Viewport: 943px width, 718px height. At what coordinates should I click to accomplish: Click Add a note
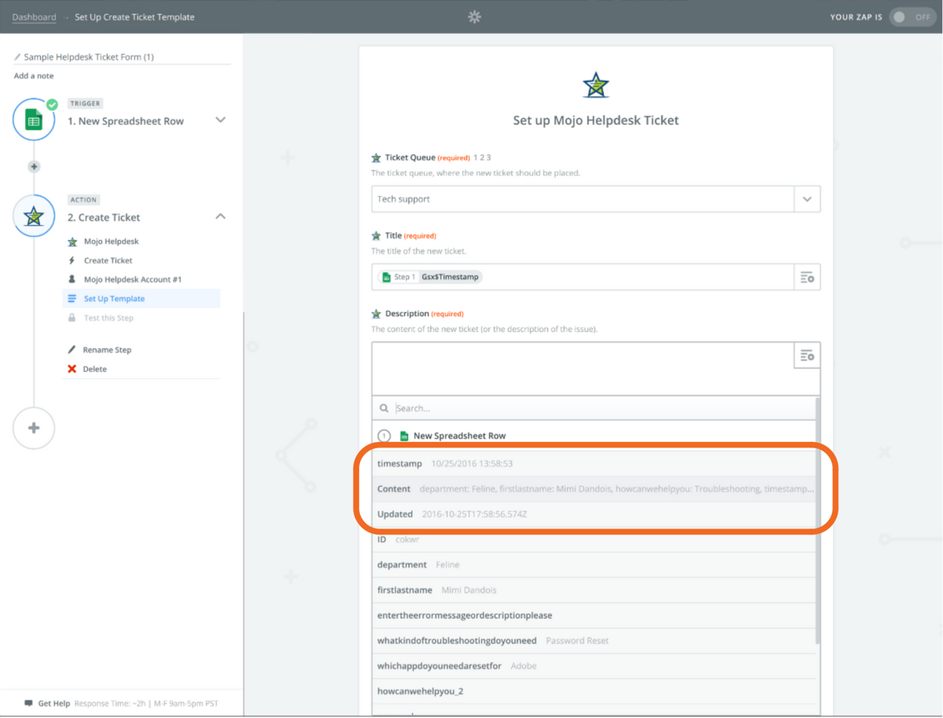coord(34,75)
